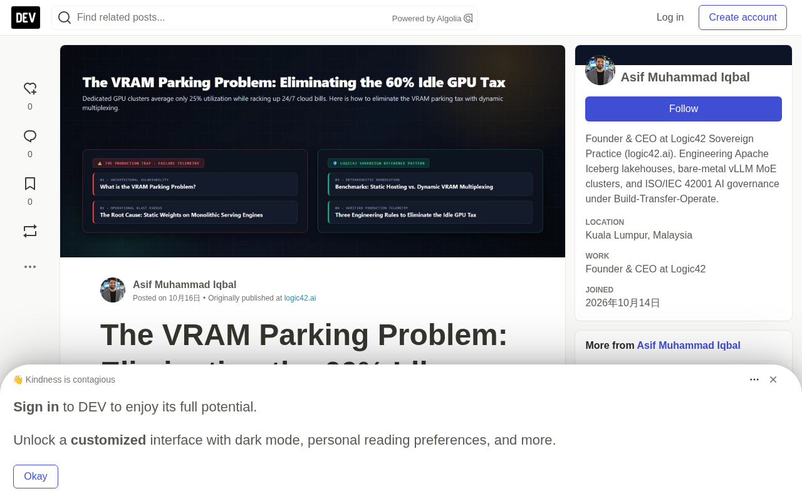
Task: Open the DEV home logo
Action: pyautogui.click(x=26, y=18)
